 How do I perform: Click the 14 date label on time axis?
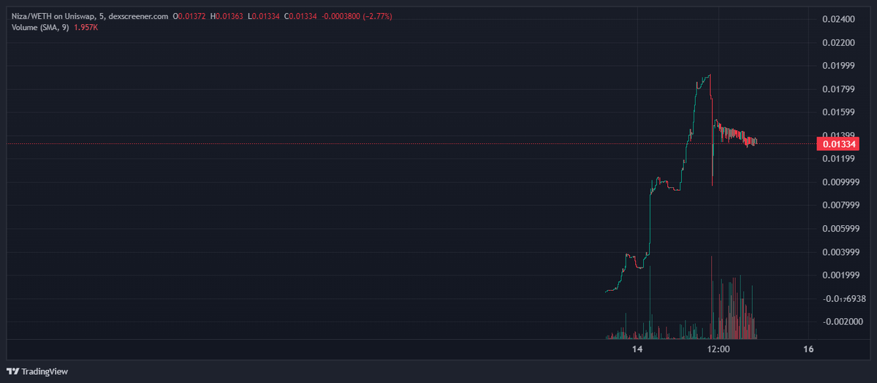637,349
